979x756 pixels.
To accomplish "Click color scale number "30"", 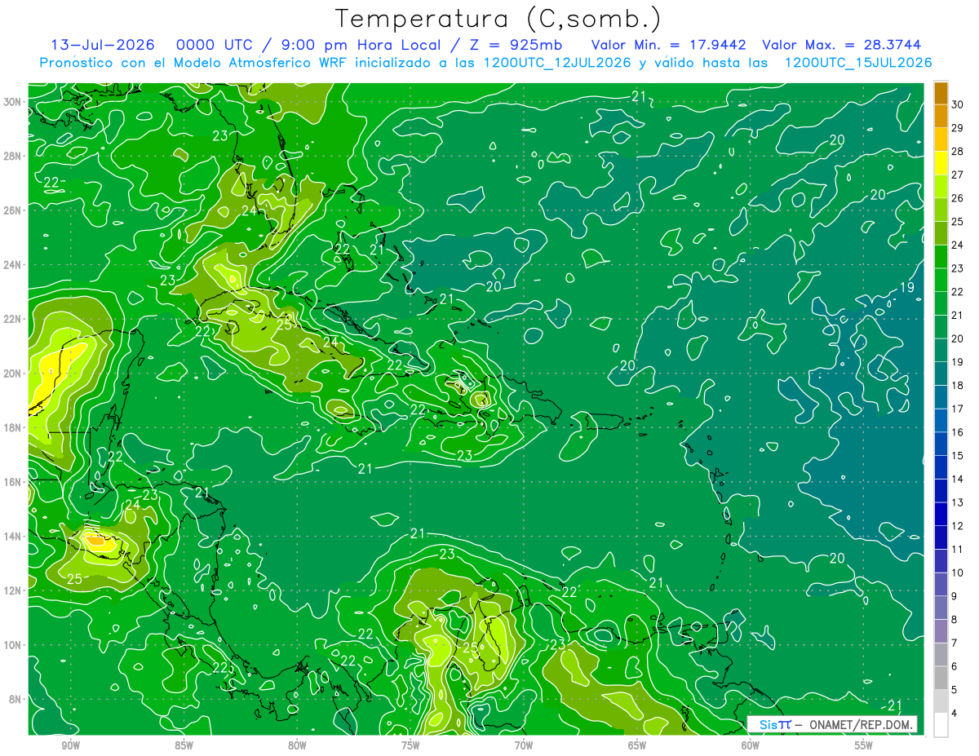I will tap(958, 104).
